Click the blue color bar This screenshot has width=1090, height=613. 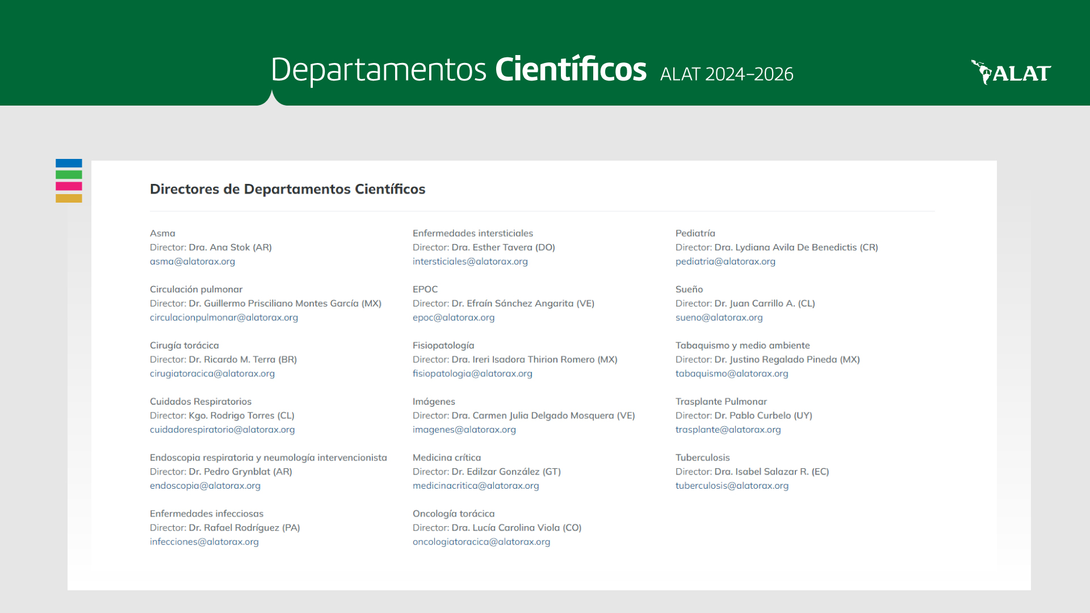[x=69, y=163]
